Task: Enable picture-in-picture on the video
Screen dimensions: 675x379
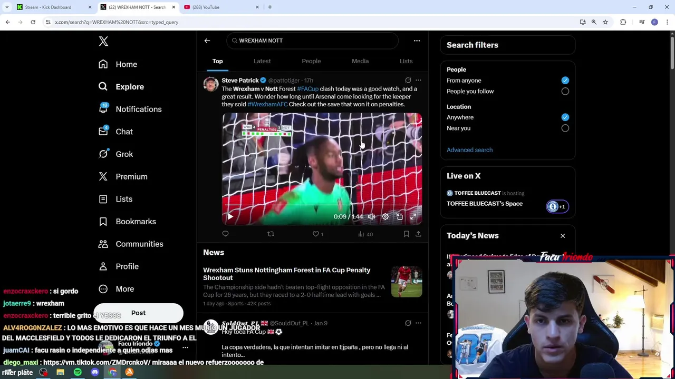Action: [x=399, y=217]
